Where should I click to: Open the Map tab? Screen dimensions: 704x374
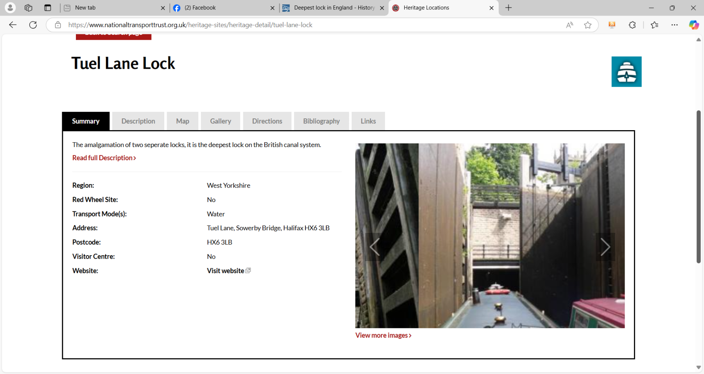click(183, 121)
